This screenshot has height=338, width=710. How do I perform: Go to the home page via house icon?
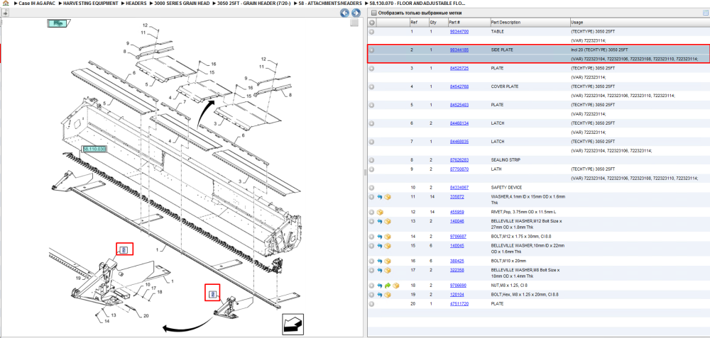6,3
